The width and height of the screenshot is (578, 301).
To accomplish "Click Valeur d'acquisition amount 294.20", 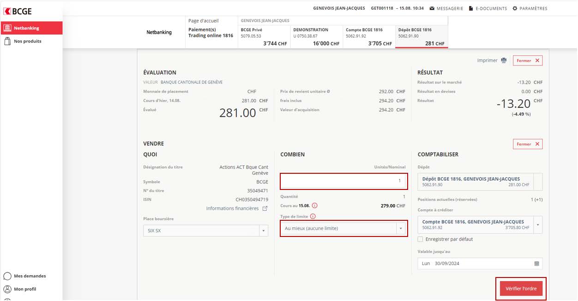I will point(386,110).
